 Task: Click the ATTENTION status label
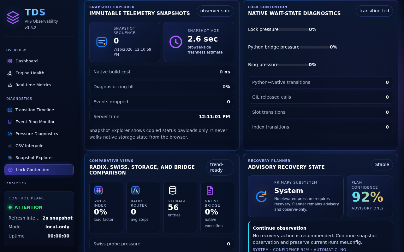click(x=28, y=207)
